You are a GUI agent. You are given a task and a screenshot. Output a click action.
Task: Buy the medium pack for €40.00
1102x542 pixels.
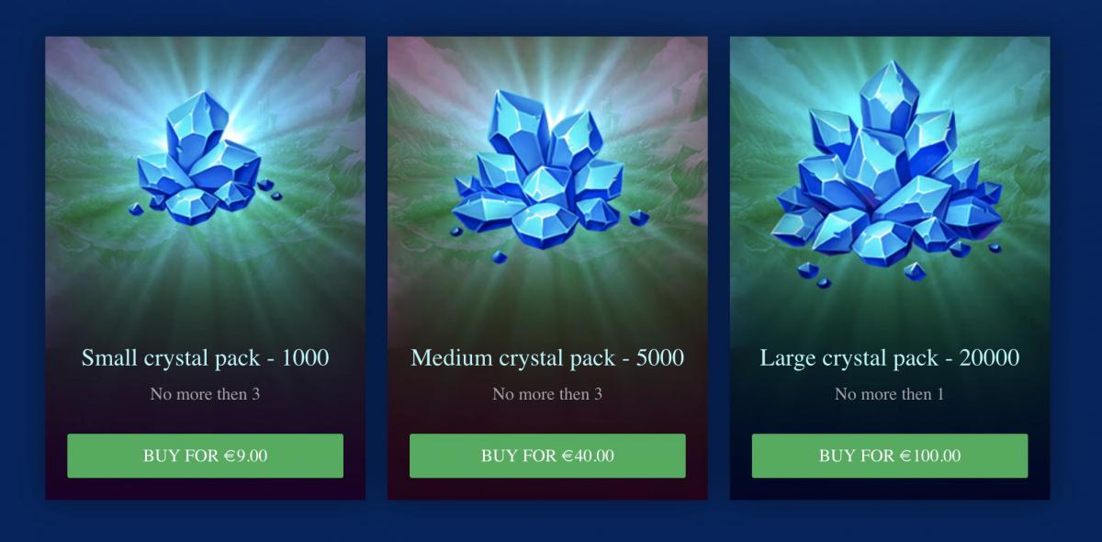pos(547,456)
